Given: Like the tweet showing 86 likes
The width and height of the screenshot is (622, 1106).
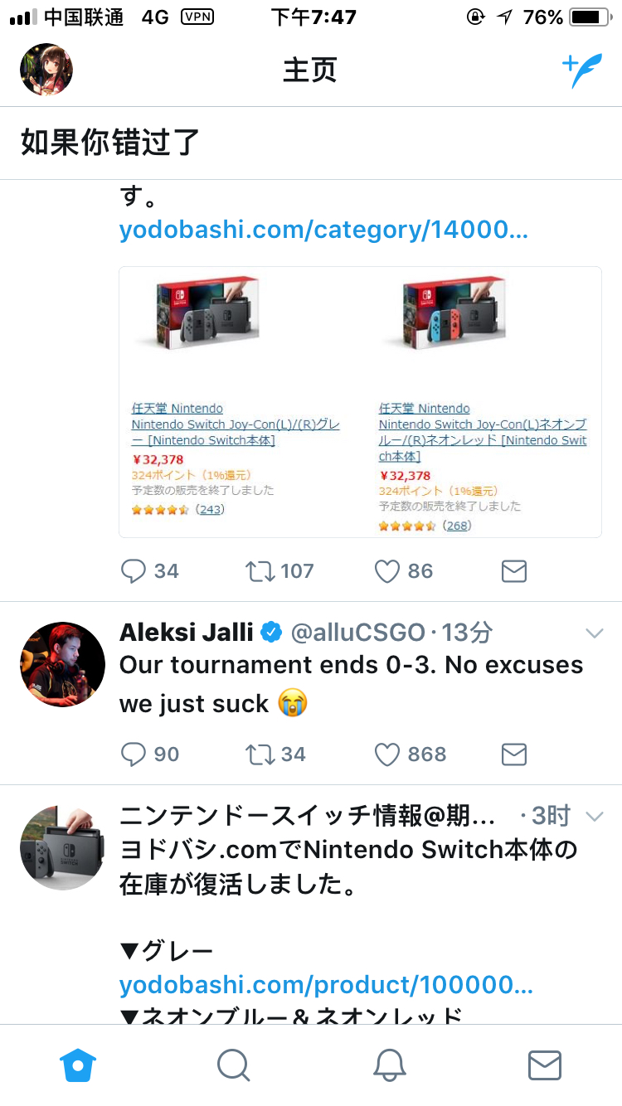Looking at the screenshot, I should [x=404, y=570].
